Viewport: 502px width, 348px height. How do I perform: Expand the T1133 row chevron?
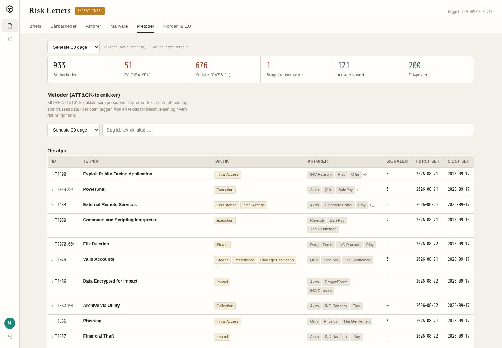53,205
